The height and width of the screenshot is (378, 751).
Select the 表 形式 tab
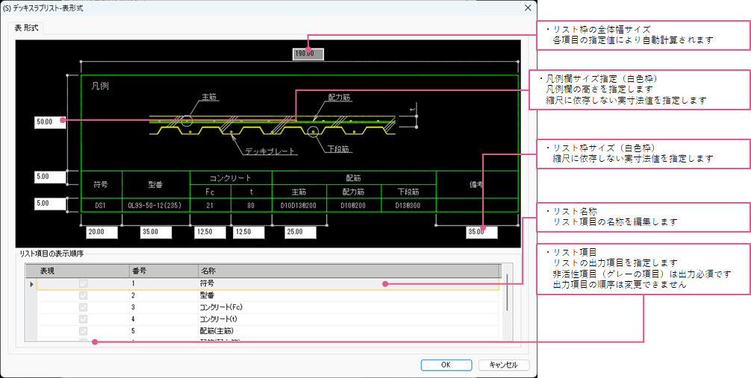pos(26,28)
